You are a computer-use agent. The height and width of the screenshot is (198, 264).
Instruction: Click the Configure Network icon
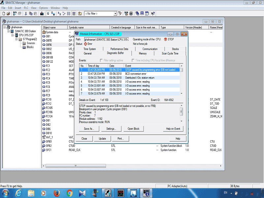(x=126, y=14)
